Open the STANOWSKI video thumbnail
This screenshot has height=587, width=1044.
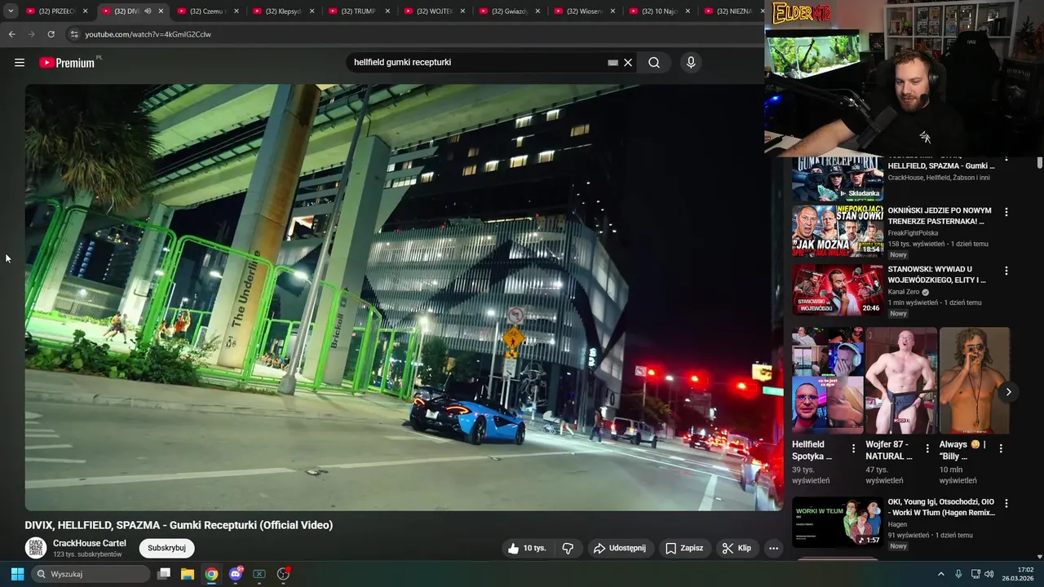coord(838,289)
